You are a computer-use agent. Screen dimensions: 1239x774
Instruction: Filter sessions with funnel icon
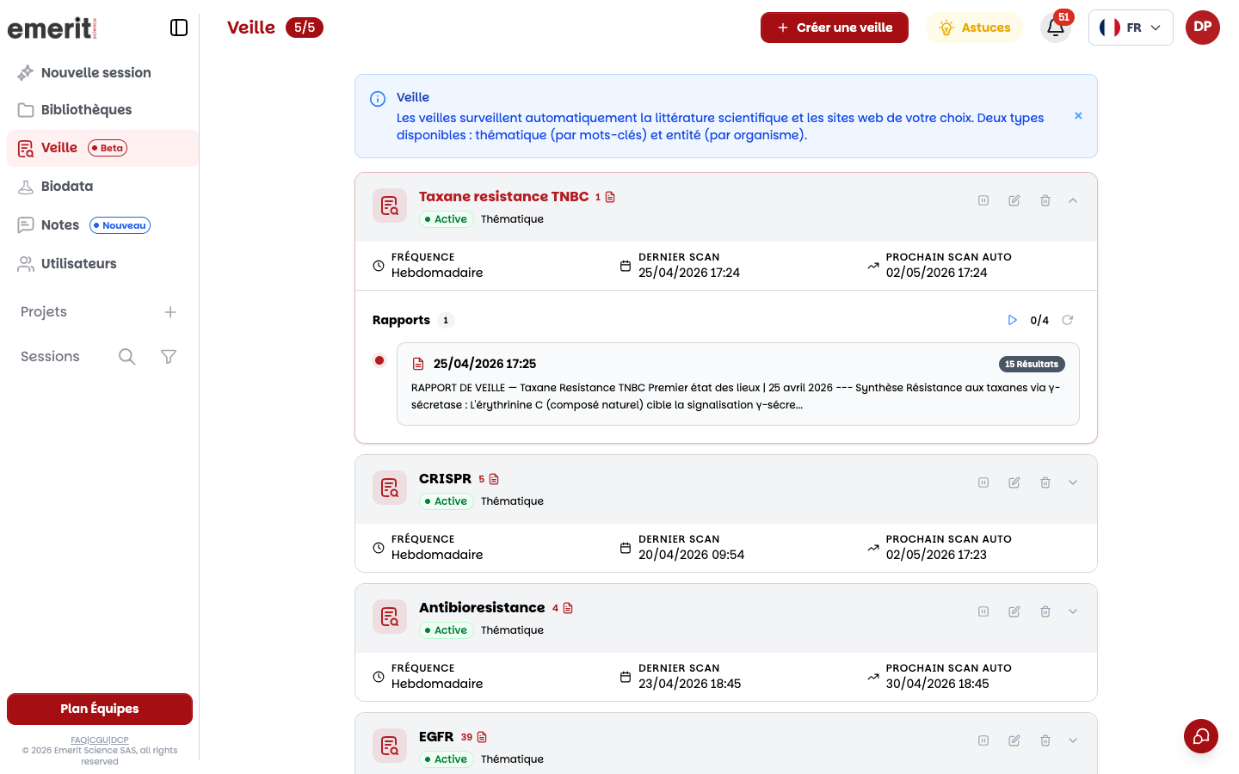[169, 357]
